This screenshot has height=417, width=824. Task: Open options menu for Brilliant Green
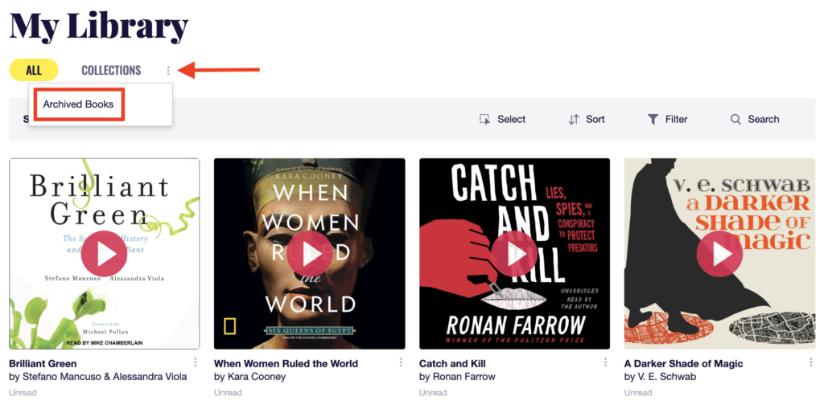coord(195,363)
